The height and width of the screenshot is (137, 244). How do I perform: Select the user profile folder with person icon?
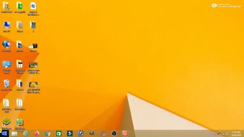(x=6, y=7)
